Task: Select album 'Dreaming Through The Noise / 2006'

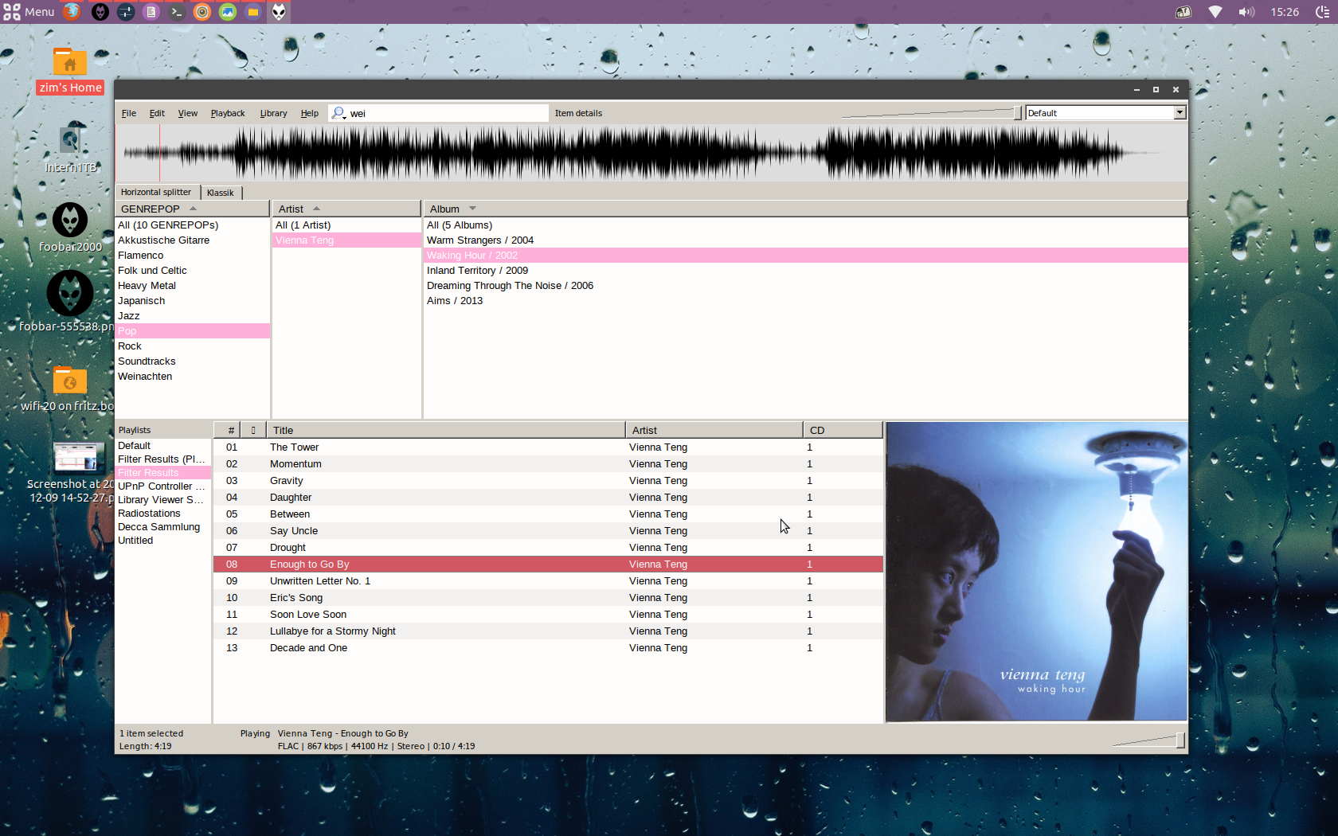Action: coord(804,286)
